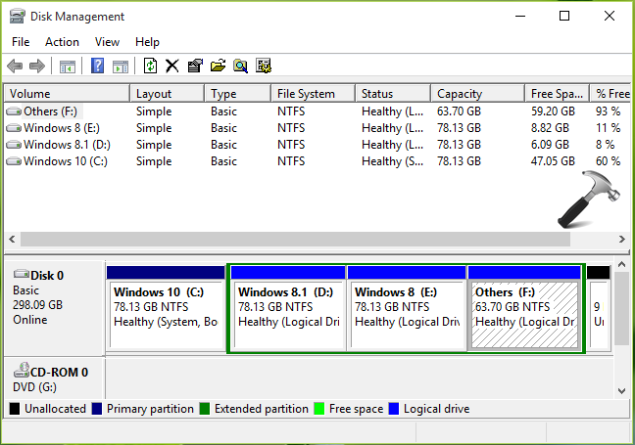This screenshot has height=445, width=635.
Task: Click the Delete (X) toolbar icon
Action: (x=172, y=66)
